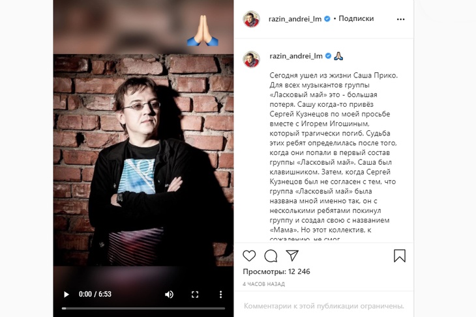Play the video
This screenshot has height=317, width=476.
[66, 294]
